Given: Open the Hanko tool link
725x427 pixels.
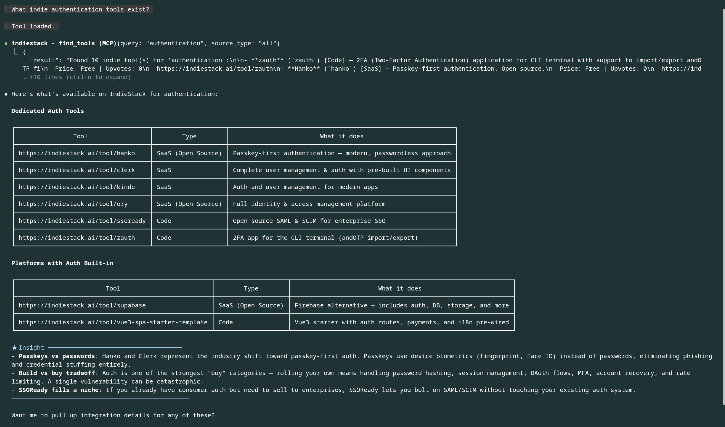Looking at the screenshot, I should pos(77,153).
